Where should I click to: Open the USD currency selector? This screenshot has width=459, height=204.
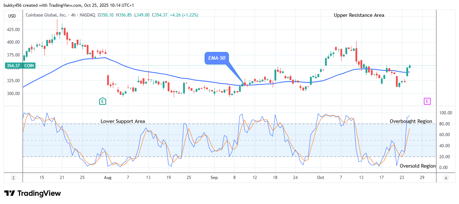pos(12,16)
